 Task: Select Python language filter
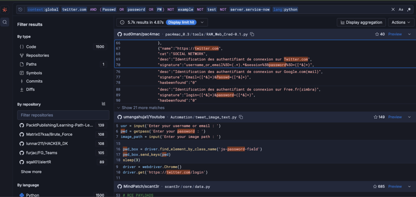point(62,195)
